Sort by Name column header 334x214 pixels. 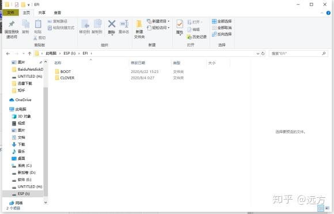(58, 63)
